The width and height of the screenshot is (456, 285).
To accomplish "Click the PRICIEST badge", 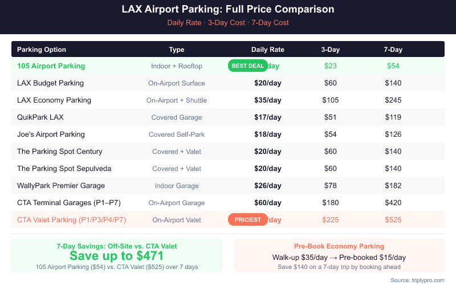I will pos(247,219).
